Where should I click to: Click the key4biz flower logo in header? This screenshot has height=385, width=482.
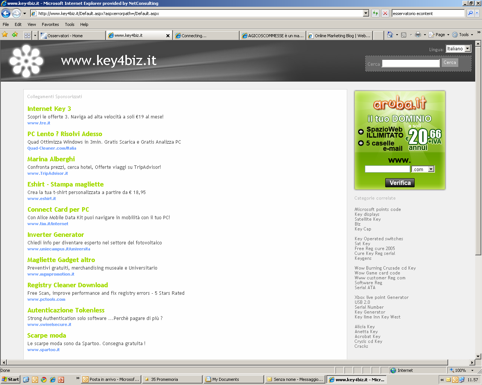click(x=26, y=61)
